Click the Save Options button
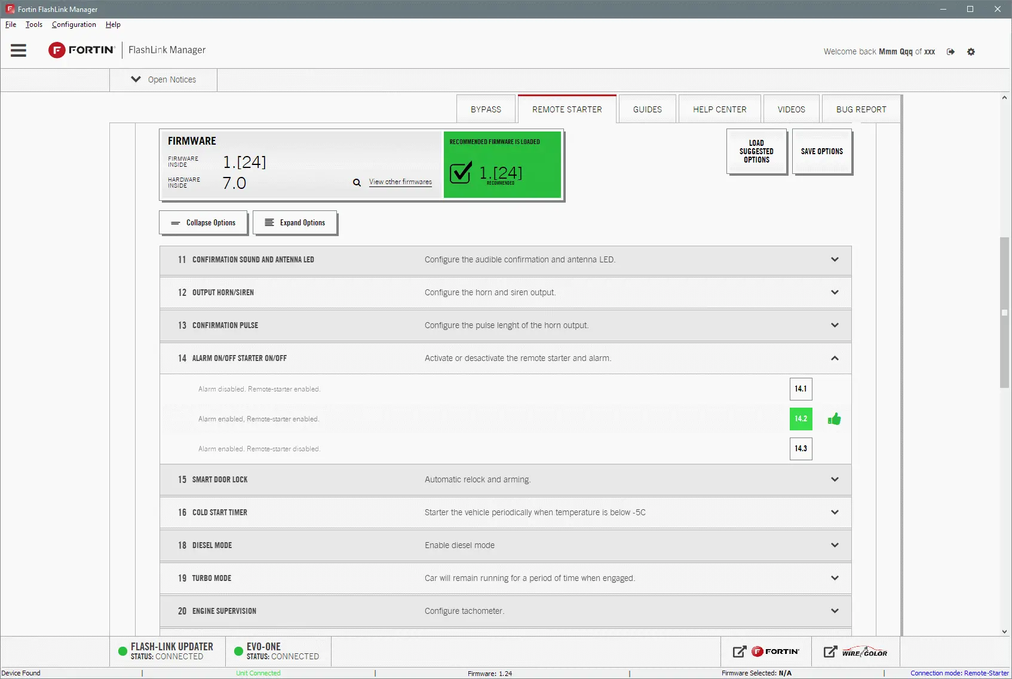The width and height of the screenshot is (1012, 679). tap(821, 152)
